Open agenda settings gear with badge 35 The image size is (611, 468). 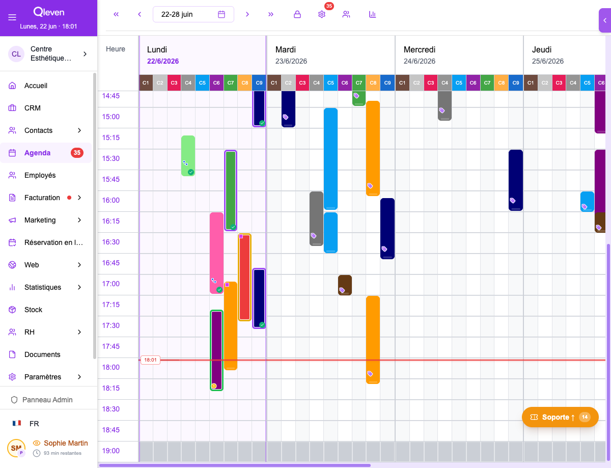pos(322,14)
